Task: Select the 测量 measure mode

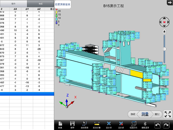Action: pyautogui.click(x=145, y=114)
